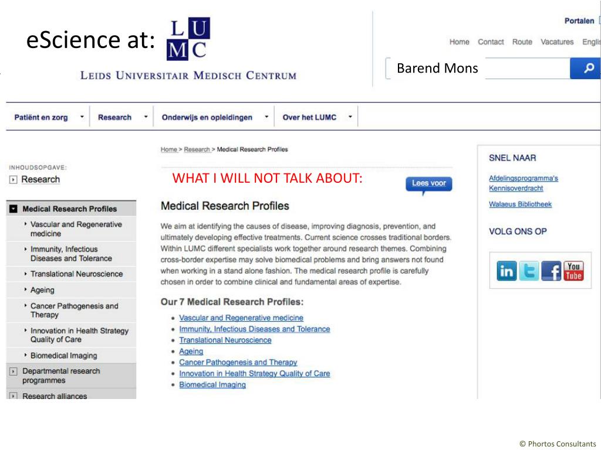Open the Facebook social icon
The image size is (601, 450).
click(551, 271)
